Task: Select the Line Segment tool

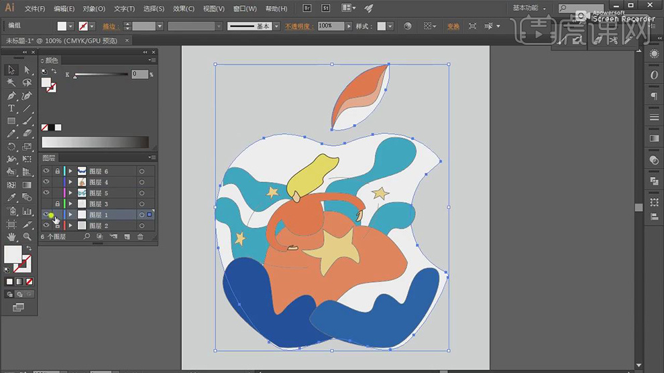Action: [x=27, y=108]
